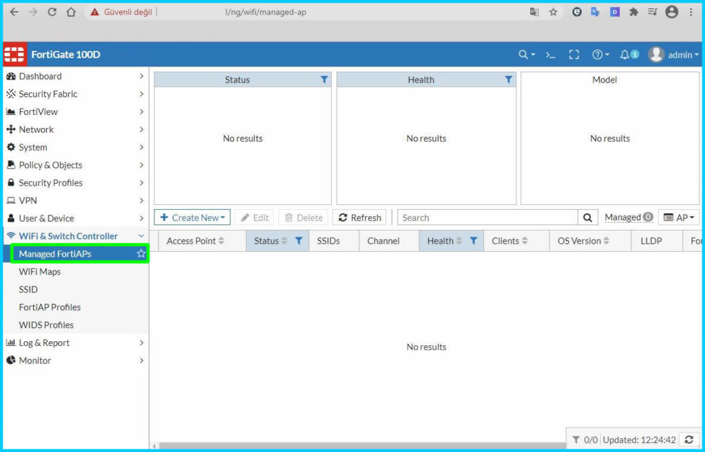The width and height of the screenshot is (705, 452).
Task: Bookmark page with the star icon
Action: click(554, 12)
